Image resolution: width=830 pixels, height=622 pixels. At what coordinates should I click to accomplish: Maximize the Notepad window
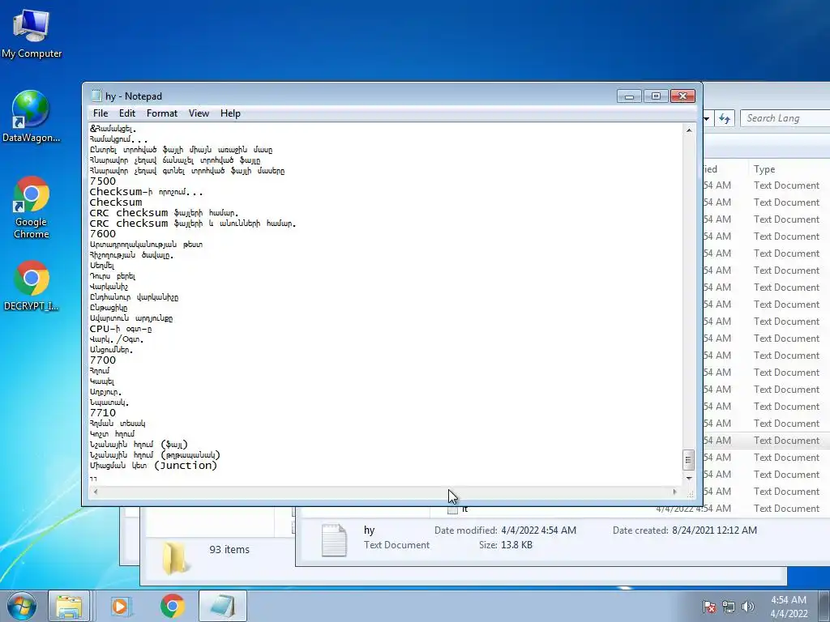(656, 96)
